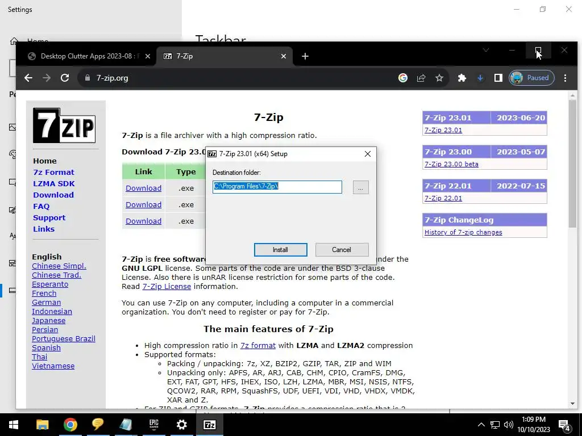This screenshot has width=582, height=436.
Task: Click the share page icon
Action: click(x=421, y=78)
